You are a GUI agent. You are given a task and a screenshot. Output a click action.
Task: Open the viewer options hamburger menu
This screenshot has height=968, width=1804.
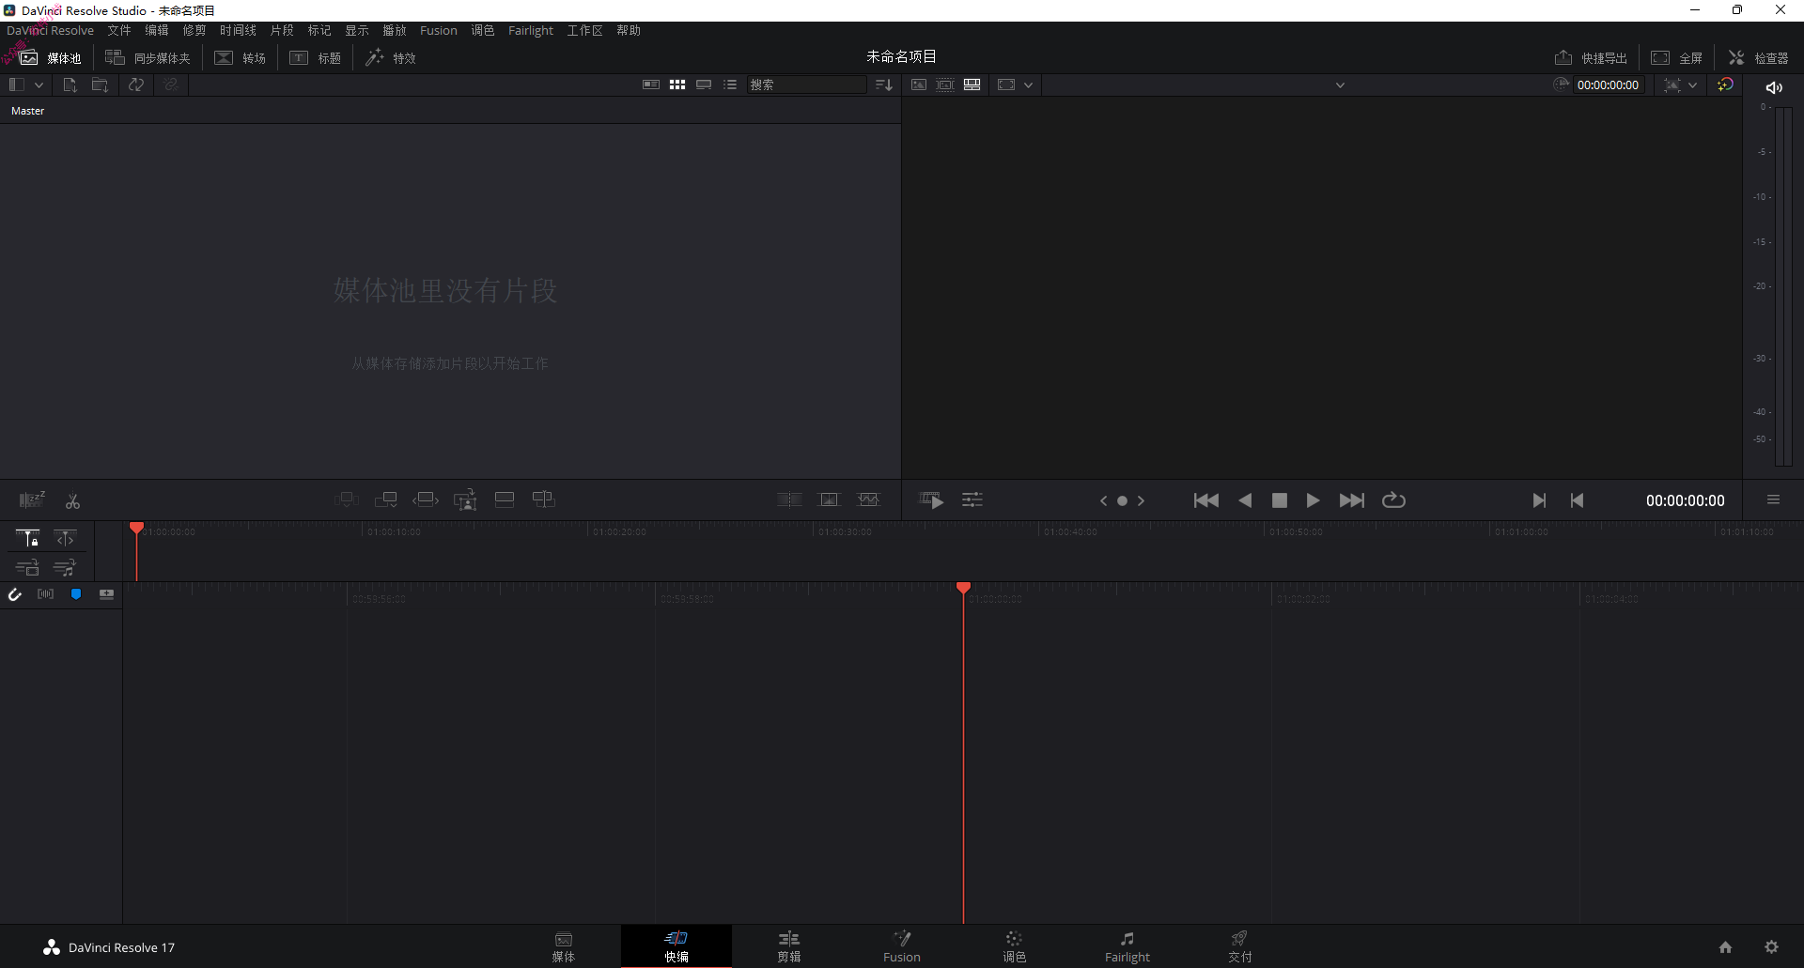point(1773,500)
